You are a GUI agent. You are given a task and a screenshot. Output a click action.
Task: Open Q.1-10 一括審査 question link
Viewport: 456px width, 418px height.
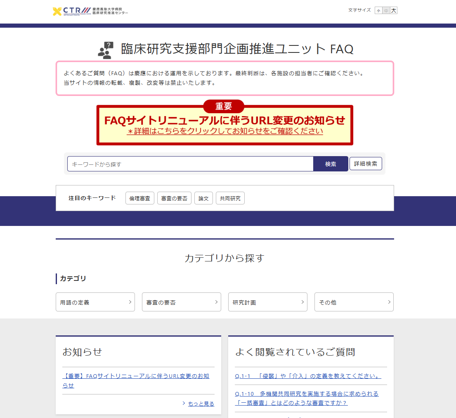tap(307, 398)
